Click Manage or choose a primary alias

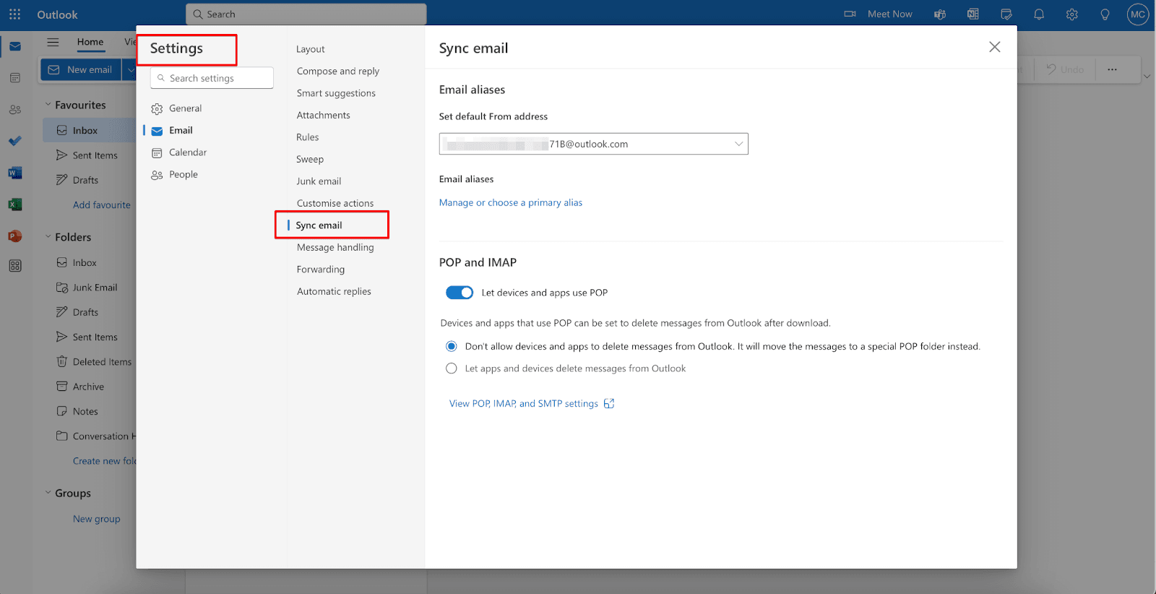coord(510,203)
